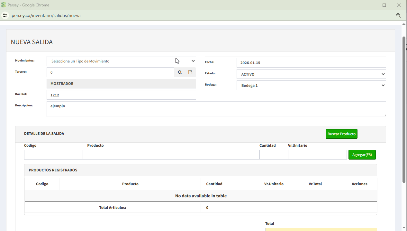Click the address bar URL text

46,15
